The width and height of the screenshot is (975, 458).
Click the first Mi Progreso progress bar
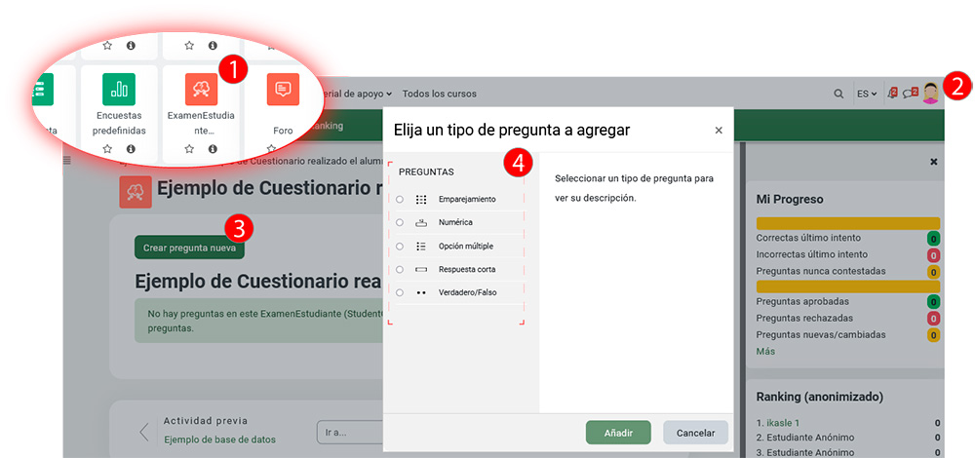(847, 223)
